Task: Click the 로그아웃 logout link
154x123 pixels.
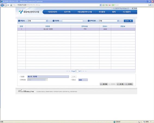Action: click(x=134, y=8)
